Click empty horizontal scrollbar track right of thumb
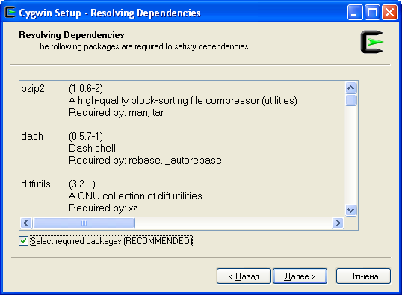This screenshot has width=402, height=295. click(233, 223)
